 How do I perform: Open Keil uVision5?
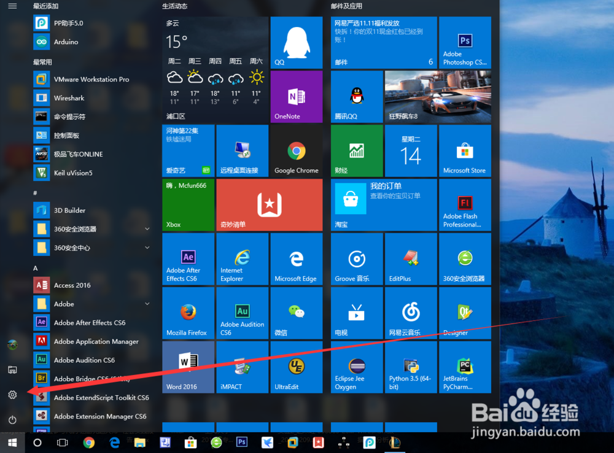click(93, 172)
